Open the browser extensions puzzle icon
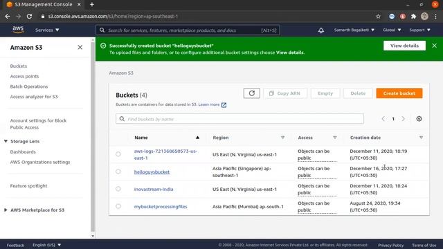The height and width of the screenshot is (249, 443). coord(414,17)
